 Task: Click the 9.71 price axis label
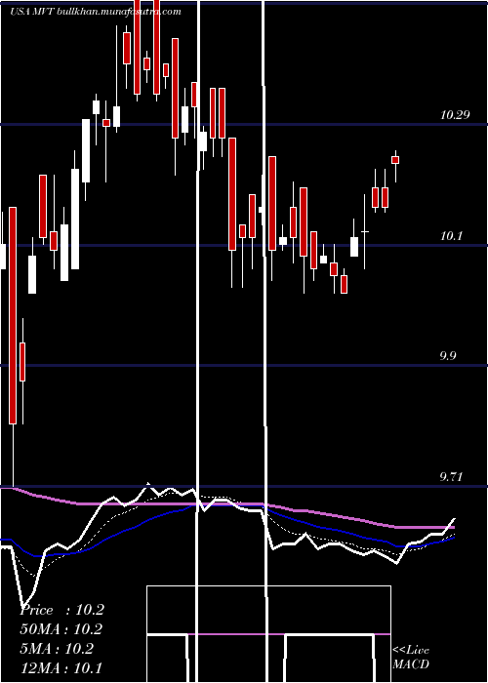tap(452, 477)
